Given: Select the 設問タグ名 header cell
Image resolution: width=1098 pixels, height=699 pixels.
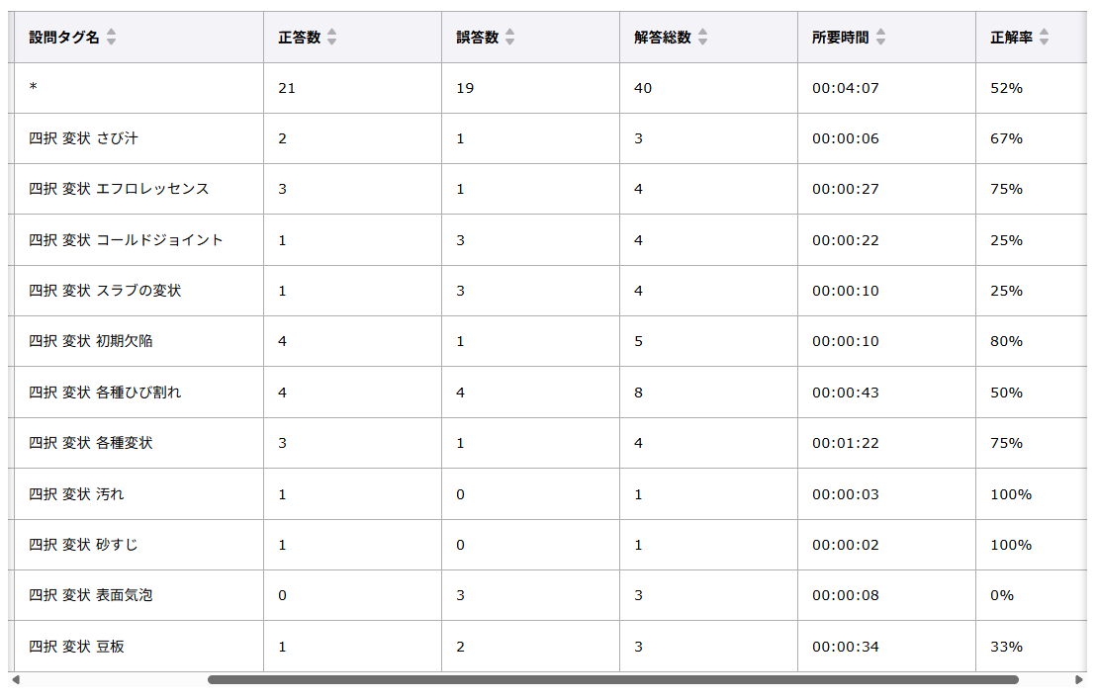Looking at the screenshot, I should [x=69, y=37].
